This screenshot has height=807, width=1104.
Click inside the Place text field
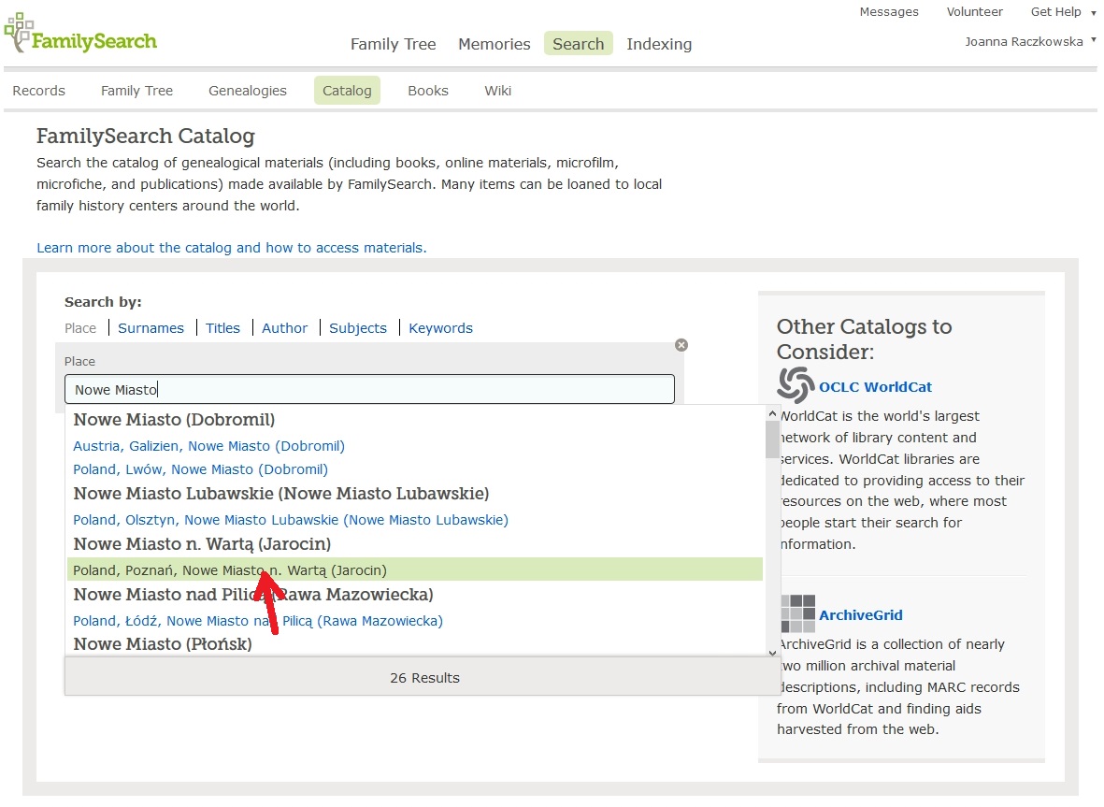pos(369,389)
